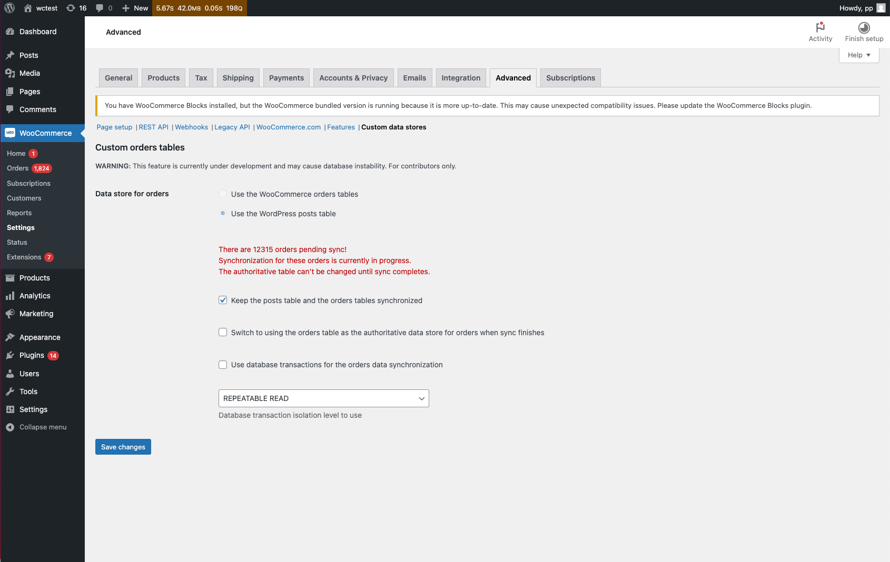Click the updates icon in admin bar

[72, 8]
